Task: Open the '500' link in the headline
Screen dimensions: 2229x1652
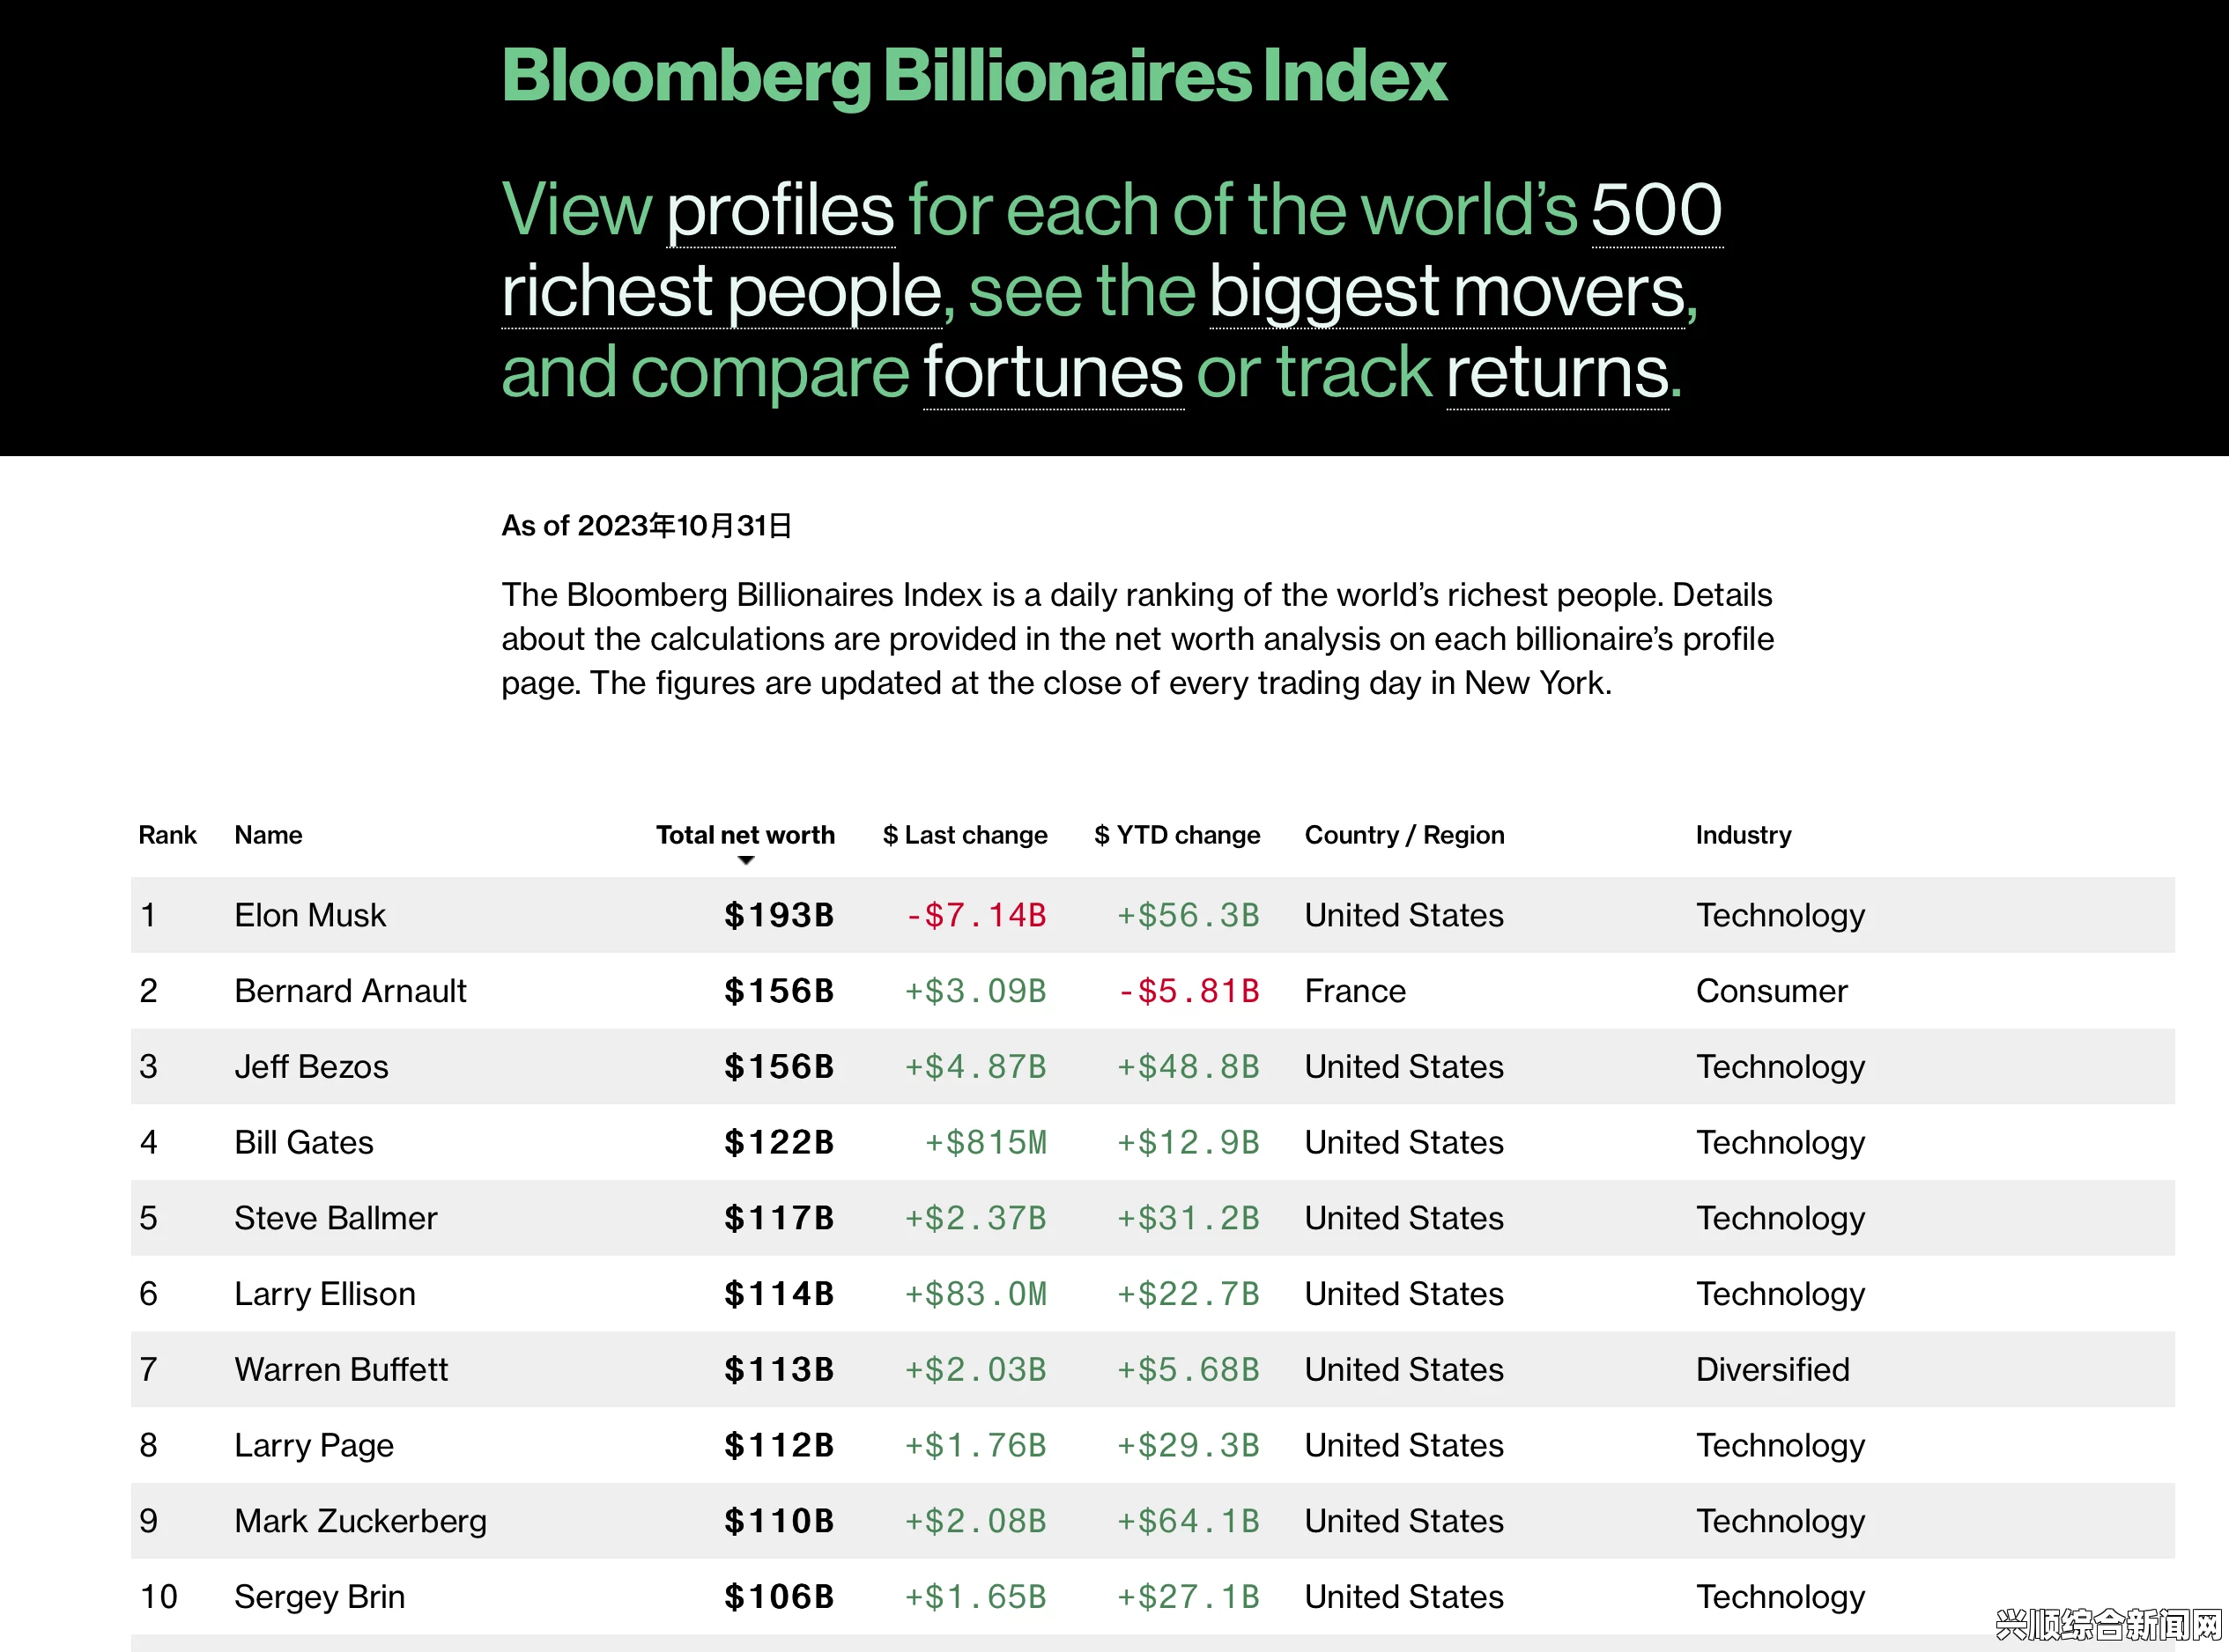Action: 1656,210
